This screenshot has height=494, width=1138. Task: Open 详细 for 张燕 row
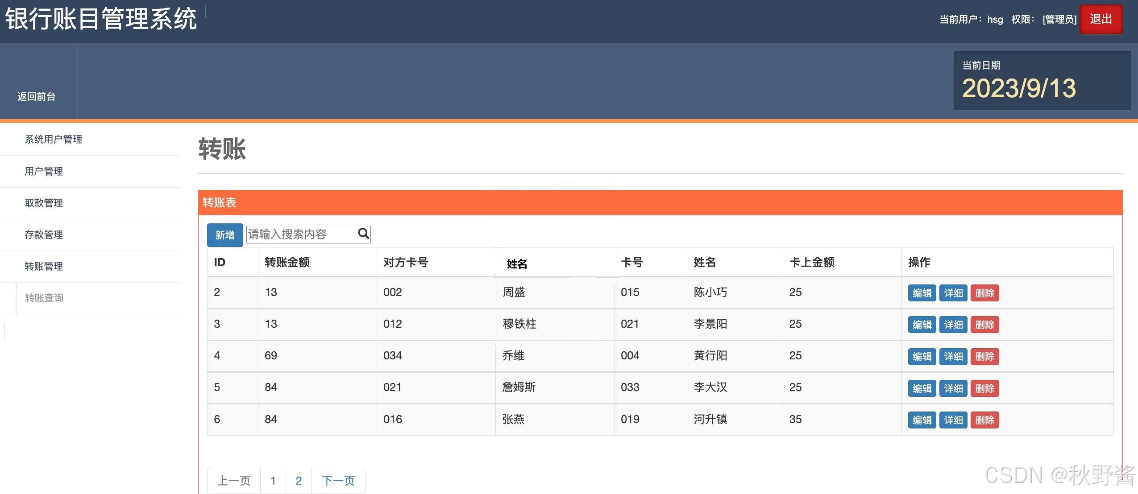953,420
